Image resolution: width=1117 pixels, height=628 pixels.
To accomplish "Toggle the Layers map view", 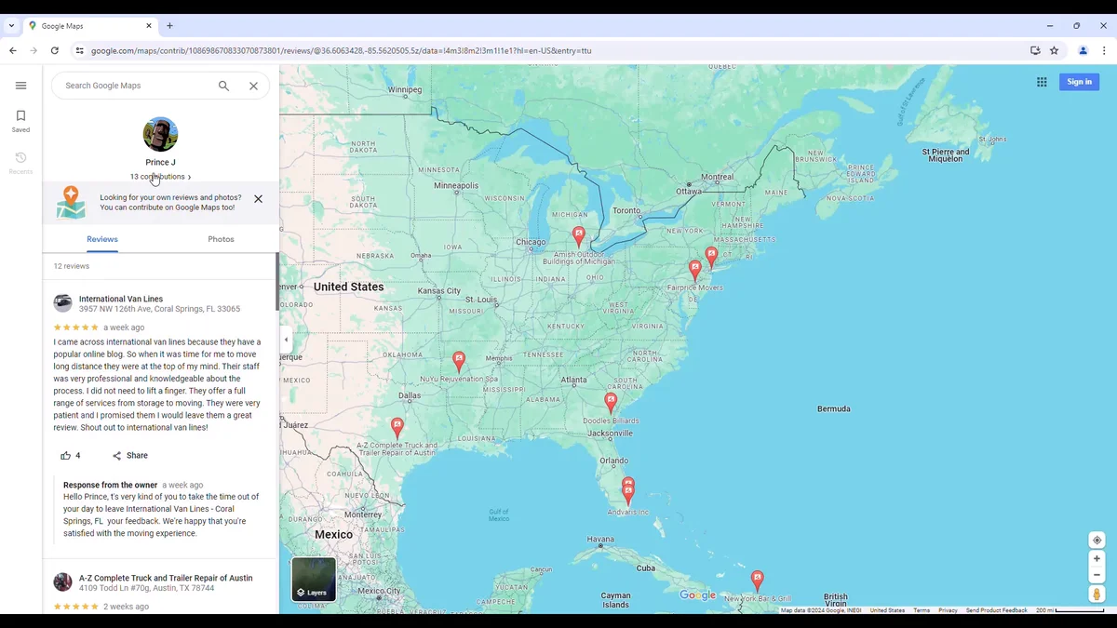I will pyautogui.click(x=314, y=579).
